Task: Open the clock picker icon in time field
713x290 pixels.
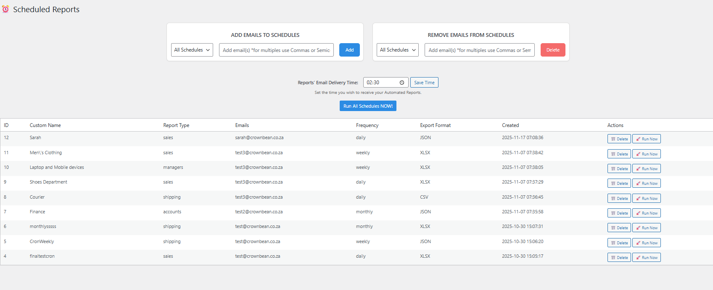Action: 402,83
